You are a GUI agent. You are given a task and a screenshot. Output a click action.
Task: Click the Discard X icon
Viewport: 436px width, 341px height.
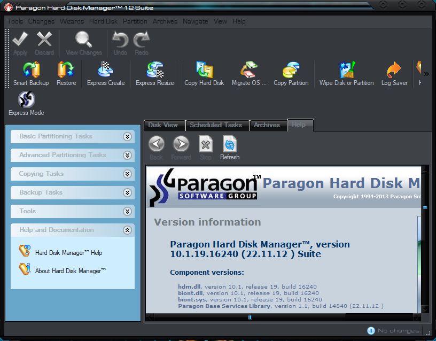point(44,39)
